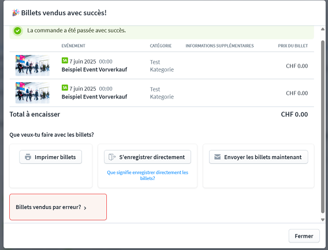
Task: Click the vertical scrollbar thumb
Action: (x=323, y=127)
